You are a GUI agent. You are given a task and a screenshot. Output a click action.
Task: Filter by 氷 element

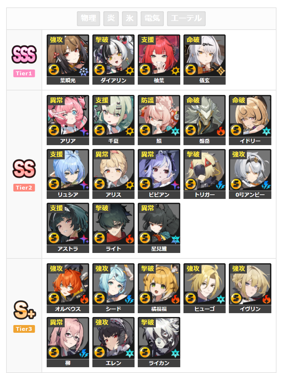click(130, 18)
